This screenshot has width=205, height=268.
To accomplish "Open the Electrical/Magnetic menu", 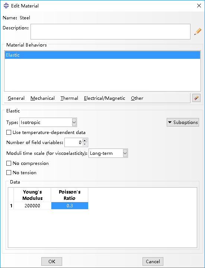I will click(105, 98).
